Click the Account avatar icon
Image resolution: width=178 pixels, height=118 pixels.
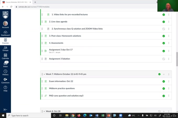(5, 24)
